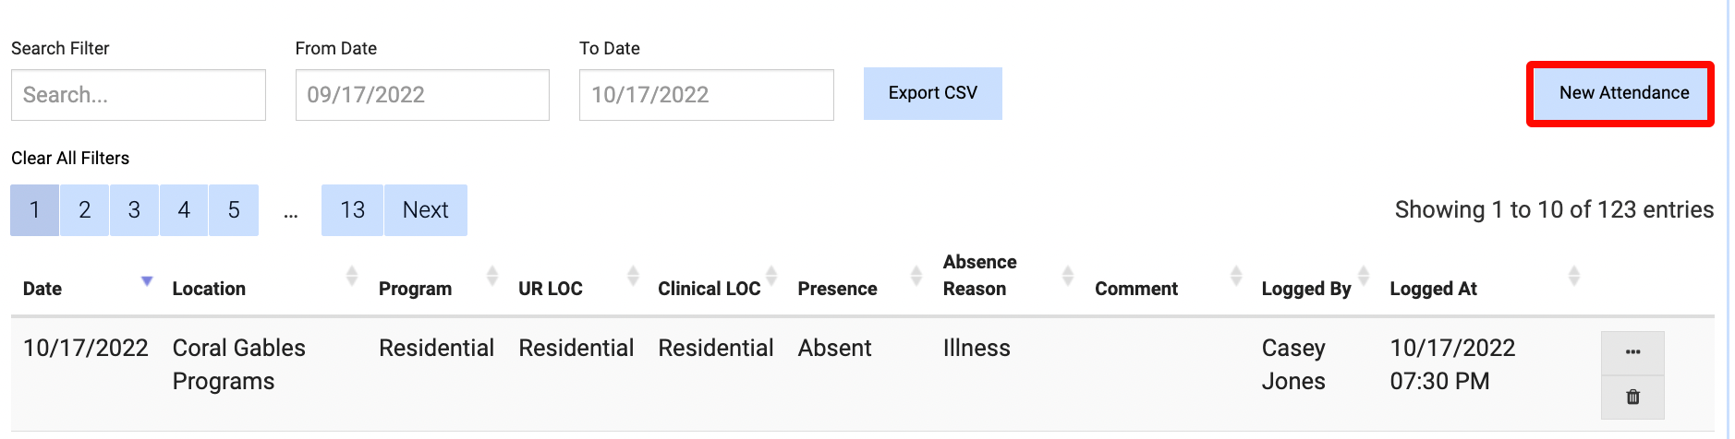Image resolution: width=1735 pixels, height=439 pixels.
Task: Open the To Date picker field
Action: click(706, 95)
